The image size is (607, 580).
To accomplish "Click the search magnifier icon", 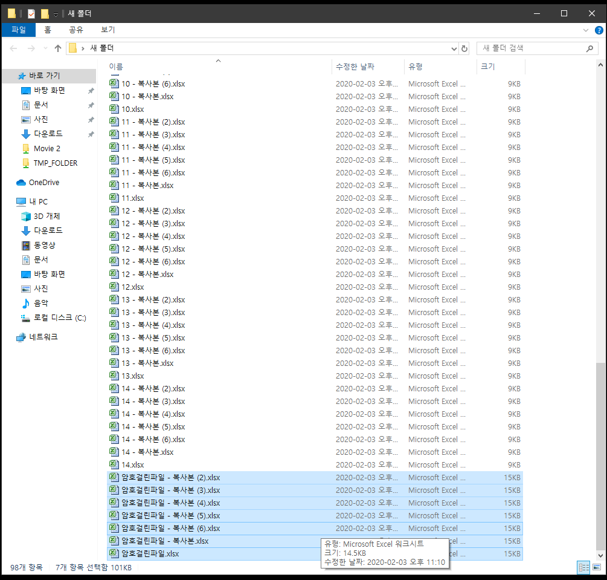I will pyautogui.click(x=589, y=48).
